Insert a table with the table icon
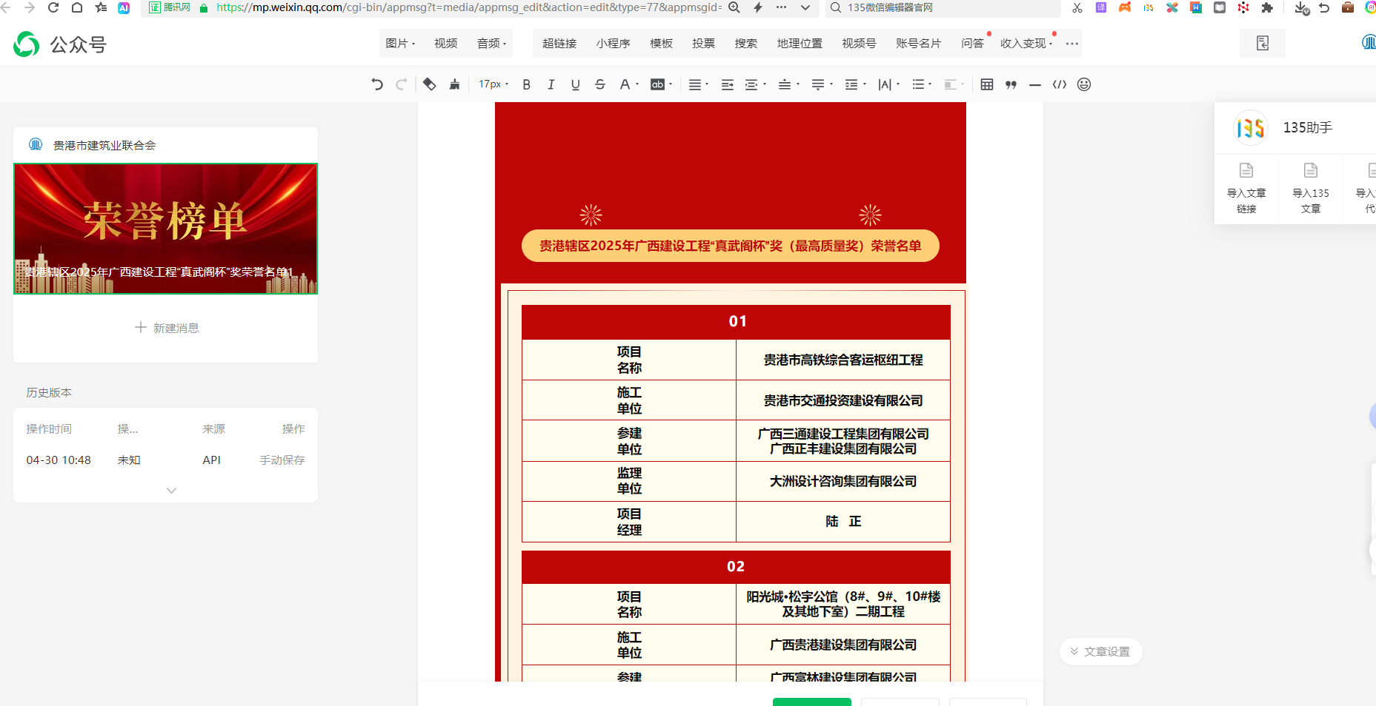 pyautogui.click(x=987, y=84)
